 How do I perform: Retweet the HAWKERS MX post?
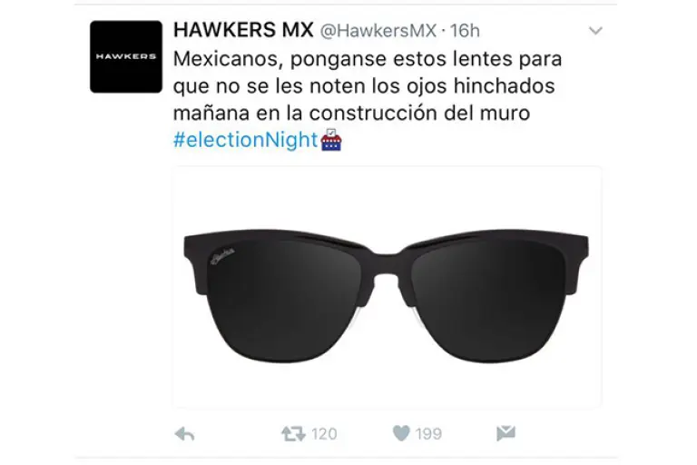click(x=293, y=433)
